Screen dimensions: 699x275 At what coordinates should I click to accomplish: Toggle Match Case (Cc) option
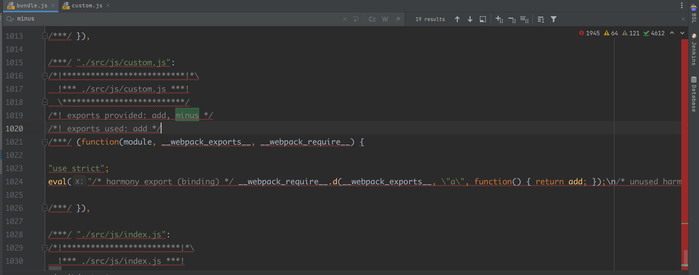coord(372,19)
